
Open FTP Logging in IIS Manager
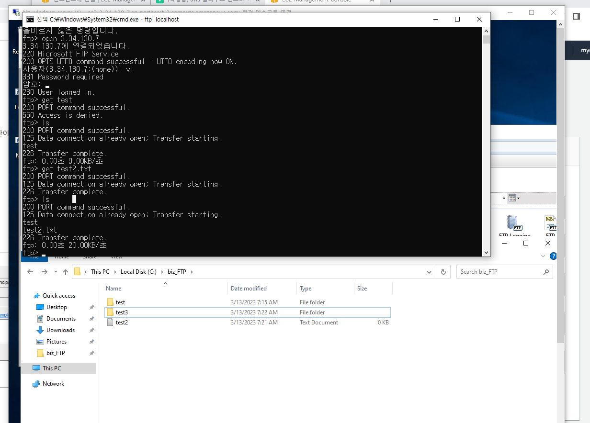(514, 227)
